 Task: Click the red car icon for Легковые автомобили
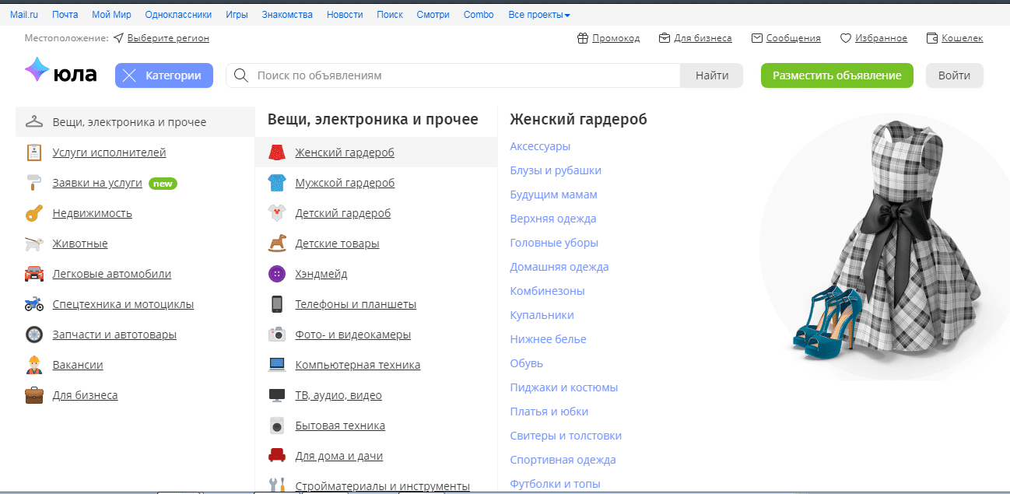[34, 274]
